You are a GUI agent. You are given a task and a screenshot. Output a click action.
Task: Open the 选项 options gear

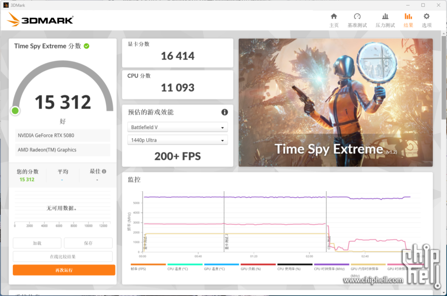(426, 20)
